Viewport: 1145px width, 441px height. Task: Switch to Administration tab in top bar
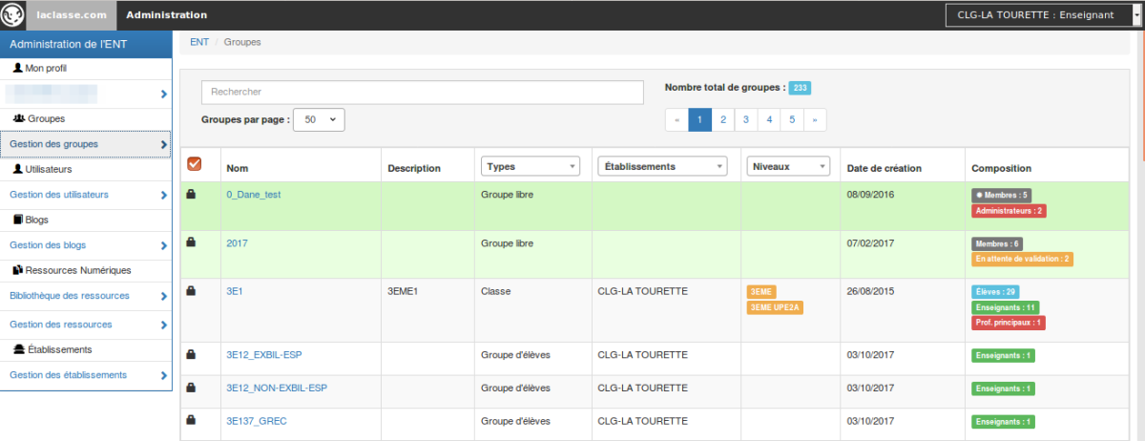coord(166,15)
